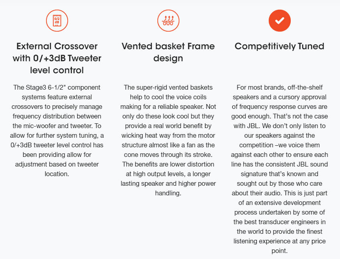The width and height of the screenshot is (340, 259).
Task: Click the 'signature that's known and' text line
Action: [x=280, y=174]
